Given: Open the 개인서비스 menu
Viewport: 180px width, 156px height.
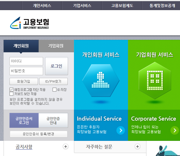Looking at the screenshot, I should click(42, 6).
